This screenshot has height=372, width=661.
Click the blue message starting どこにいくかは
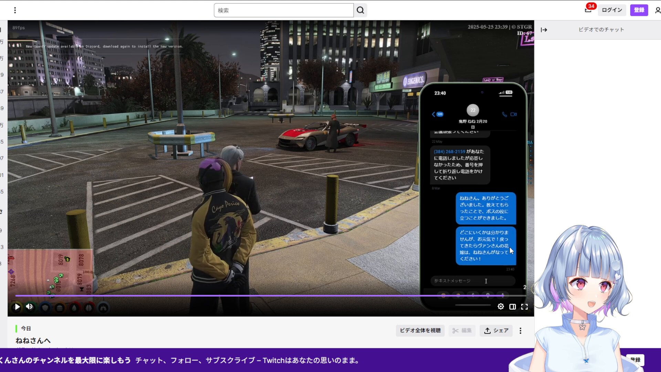tap(486, 246)
